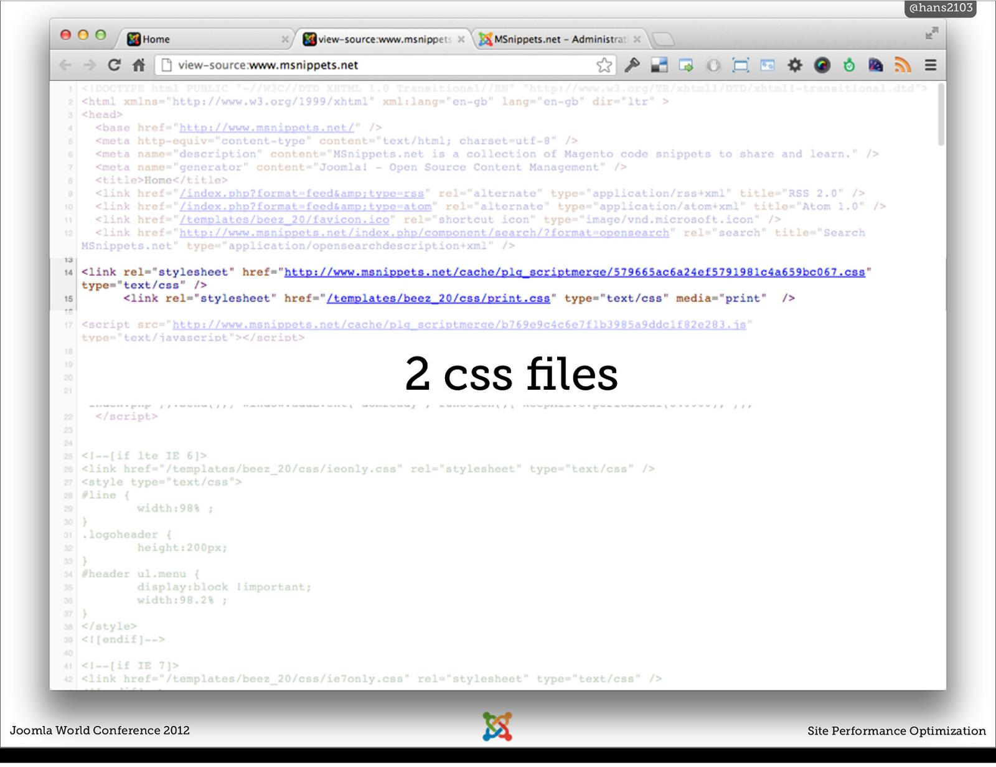Go back with the browser back arrow
This screenshot has height=767, width=996.
tap(65, 65)
